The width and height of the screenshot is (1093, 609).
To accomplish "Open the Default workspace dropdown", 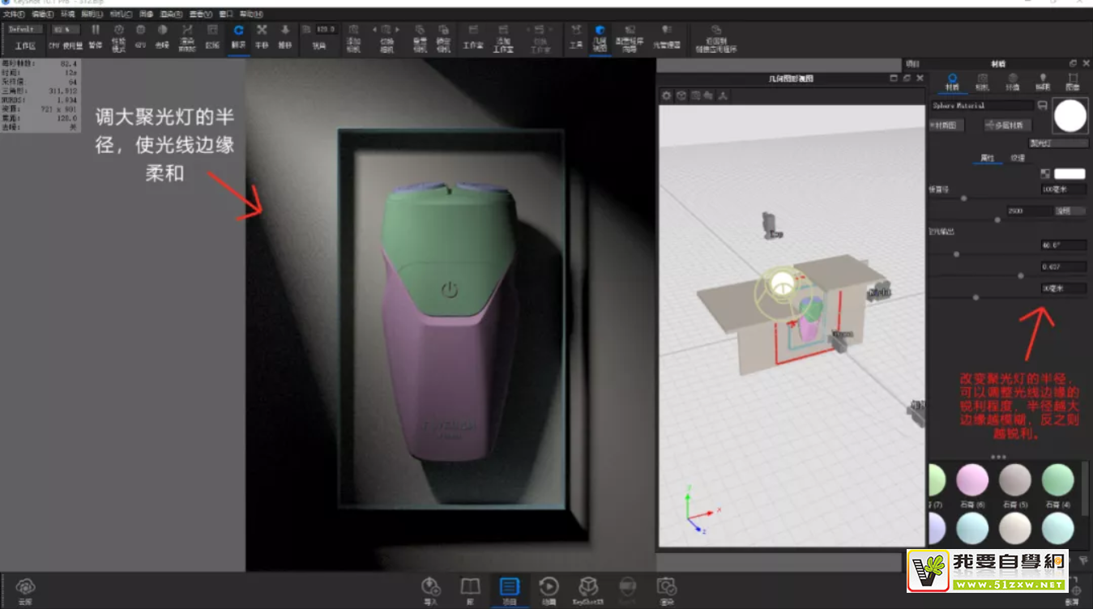I will (24, 29).
